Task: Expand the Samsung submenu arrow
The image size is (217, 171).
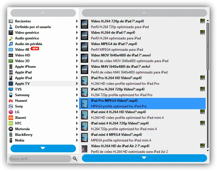Action: click(77, 95)
